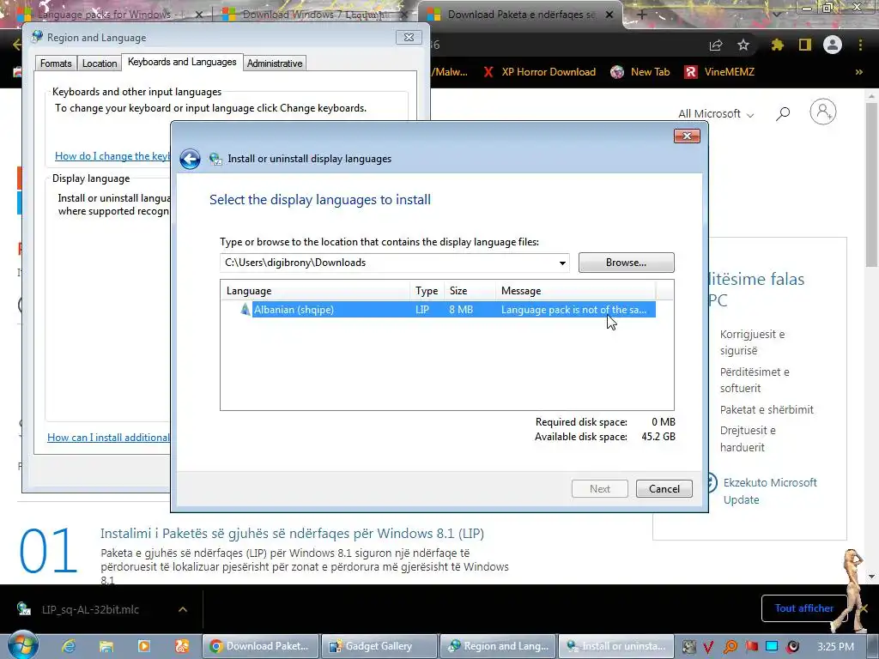Screen dimensions: 879x659
Task: Click the Browse... button
Action: tap(626, 263)
